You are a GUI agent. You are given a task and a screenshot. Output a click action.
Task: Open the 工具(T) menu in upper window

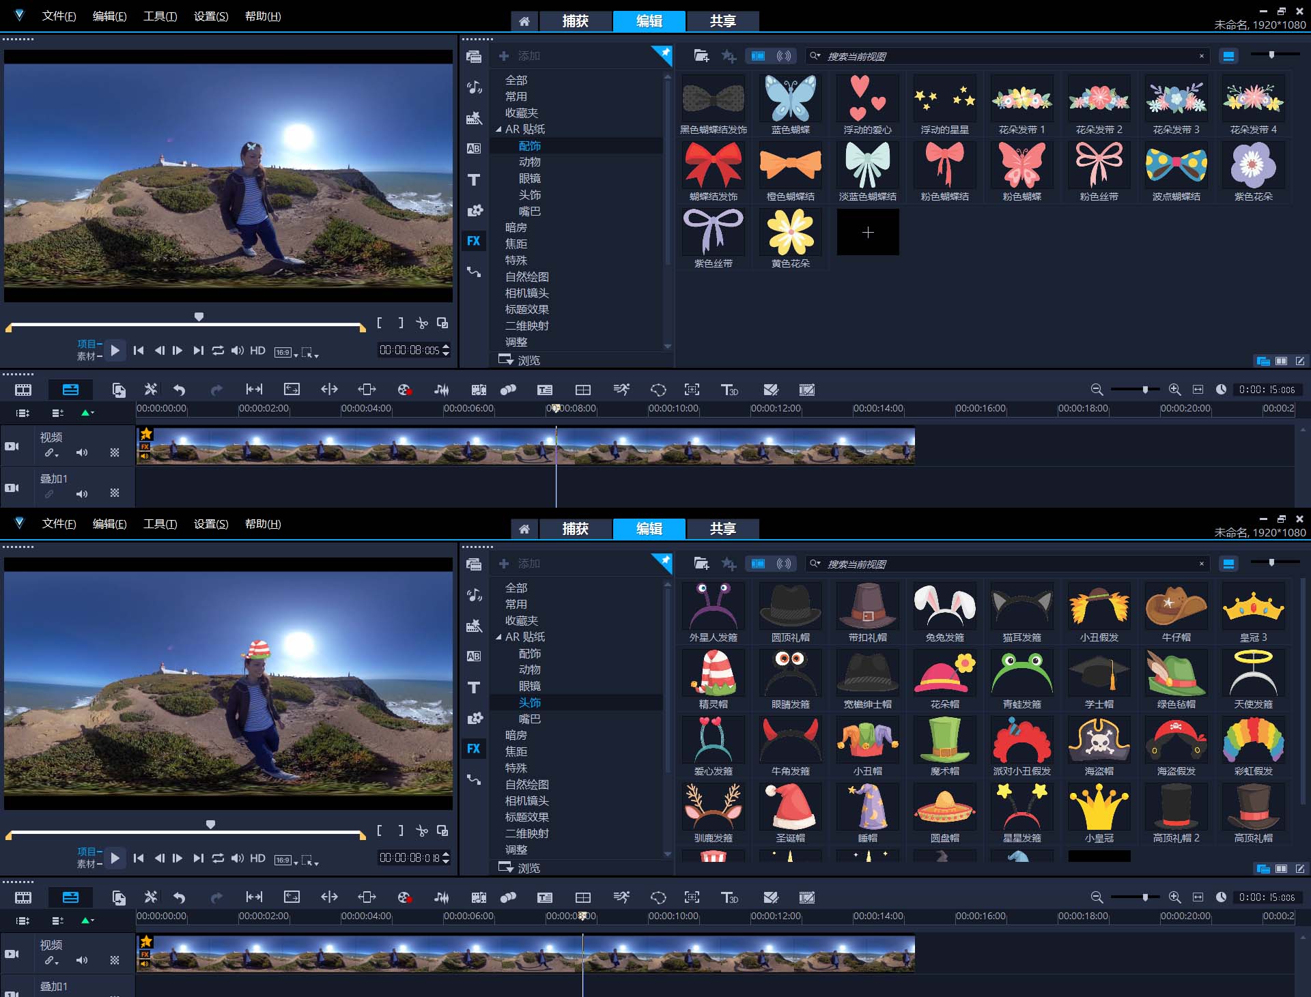click(x=160, y=16)
